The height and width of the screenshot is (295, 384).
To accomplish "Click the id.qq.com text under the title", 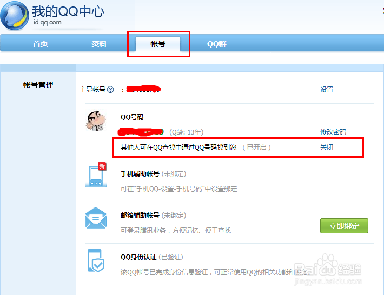I will point(48,22).
